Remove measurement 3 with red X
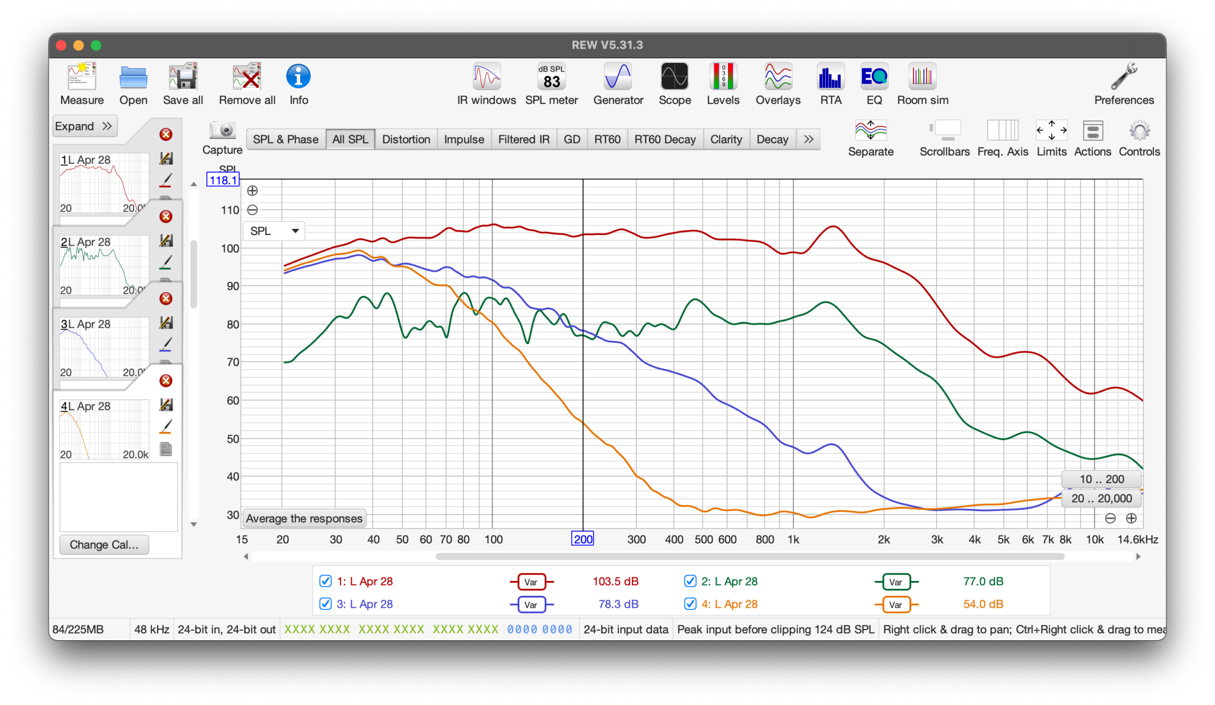 pyautogui.click(x=166, y=298)
